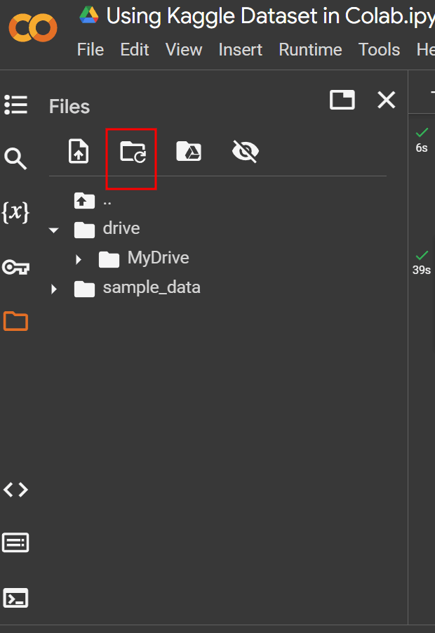Viewport: 435px width, 633px height.
Task: Open the Variables {x} panel icon
Action: (15, 212)
